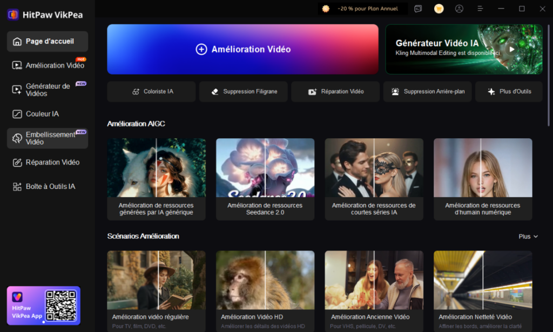Click the Suppression Filigrane eraser icon
The height and width of the screenshot is (332, 553).
[215, 92]
